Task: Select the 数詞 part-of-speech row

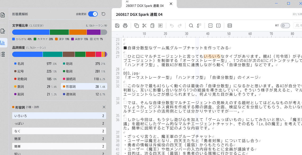Action: (35, 87)
